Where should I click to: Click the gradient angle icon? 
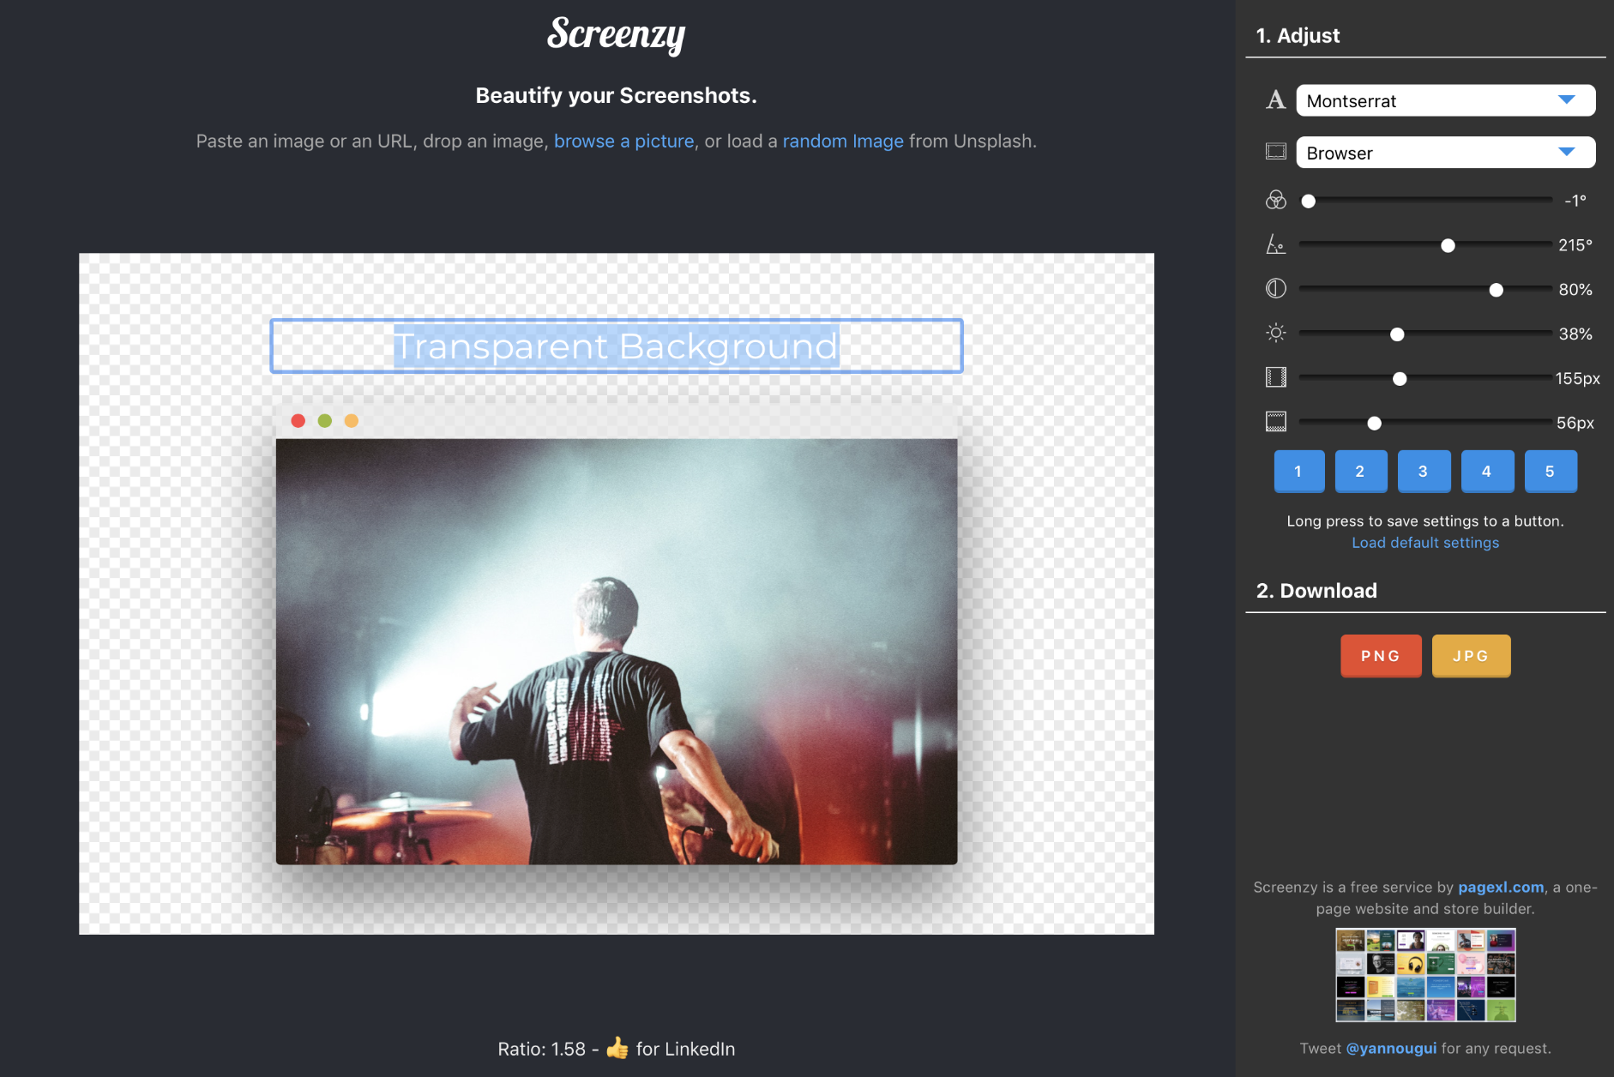coord(1275,245)
